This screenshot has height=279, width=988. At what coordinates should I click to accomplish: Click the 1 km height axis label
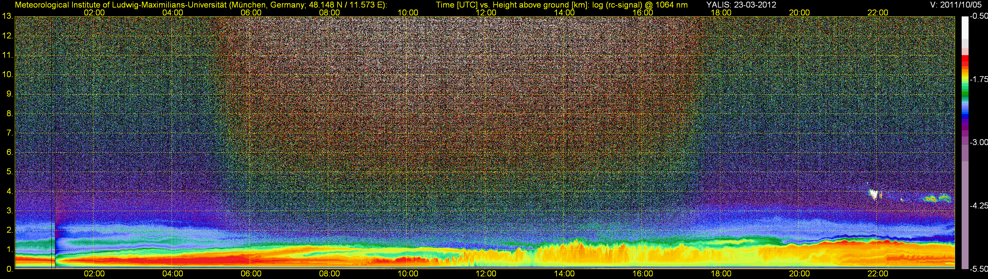[10, 249]
